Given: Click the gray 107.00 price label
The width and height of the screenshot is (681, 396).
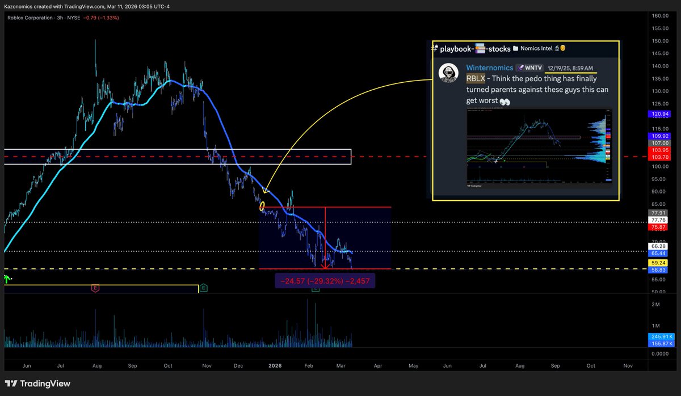Looking at the screenshot, I should pos(659,143).
